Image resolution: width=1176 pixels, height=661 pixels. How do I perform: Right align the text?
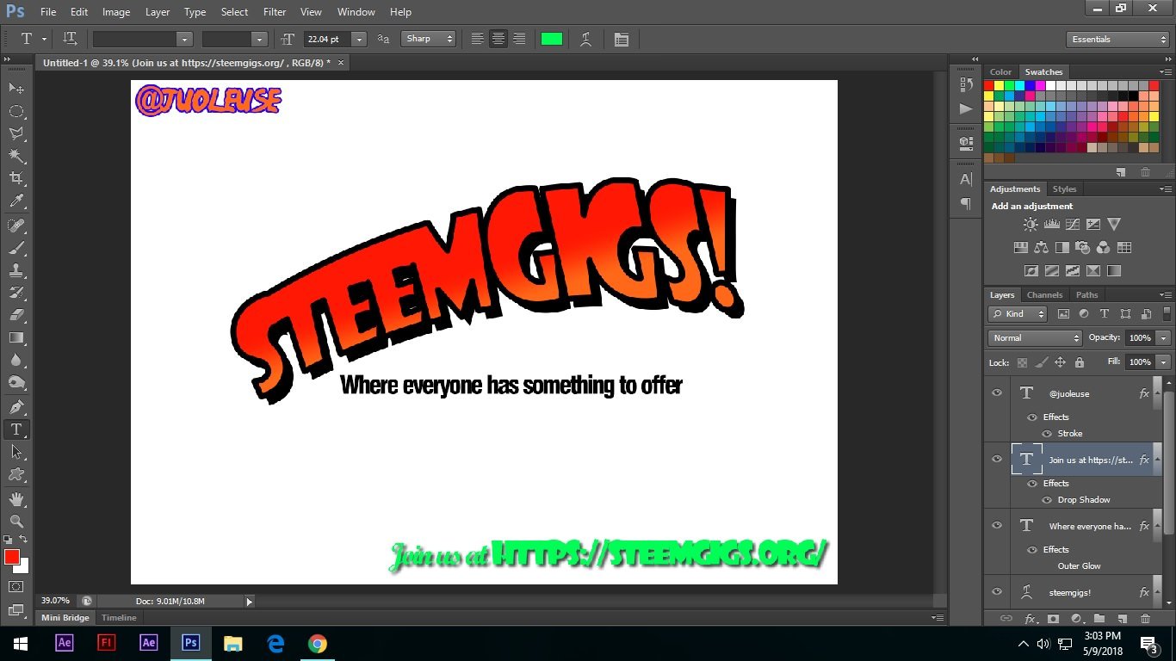(x=519, y=39)
